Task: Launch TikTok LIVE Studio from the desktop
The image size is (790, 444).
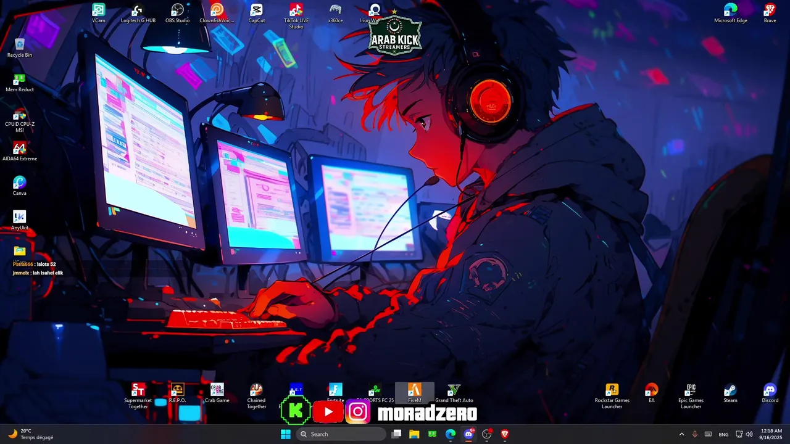Action: 296,16
